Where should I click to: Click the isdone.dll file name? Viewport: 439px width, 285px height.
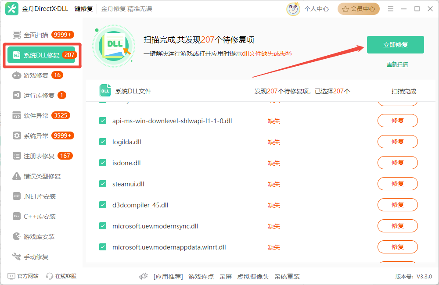tap(126, 163)
